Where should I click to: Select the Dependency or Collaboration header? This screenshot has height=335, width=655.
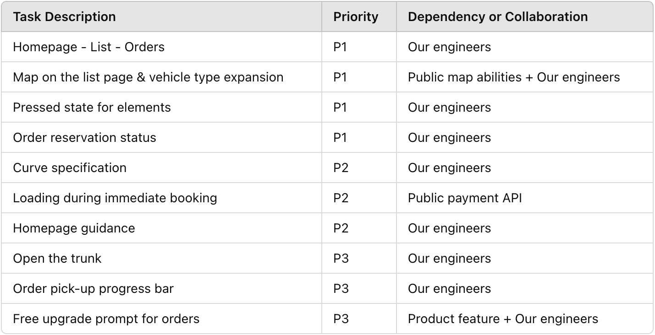tap(524, 17)
